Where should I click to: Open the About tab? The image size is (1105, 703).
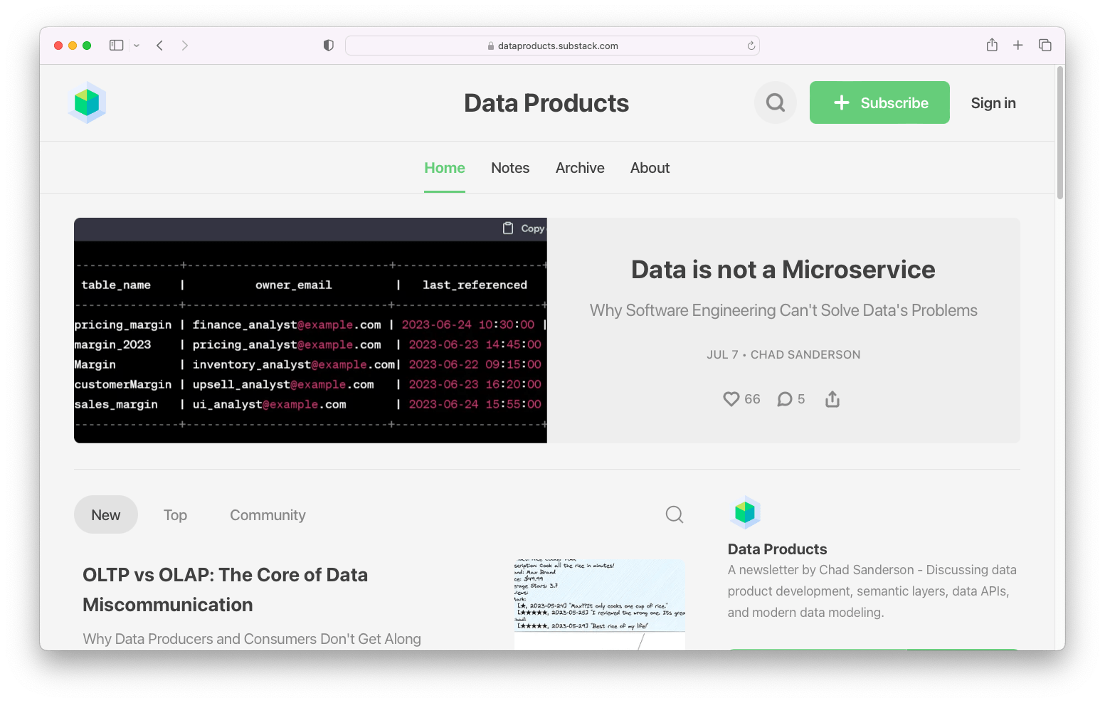pyautogui.click(x=650, y=168)
